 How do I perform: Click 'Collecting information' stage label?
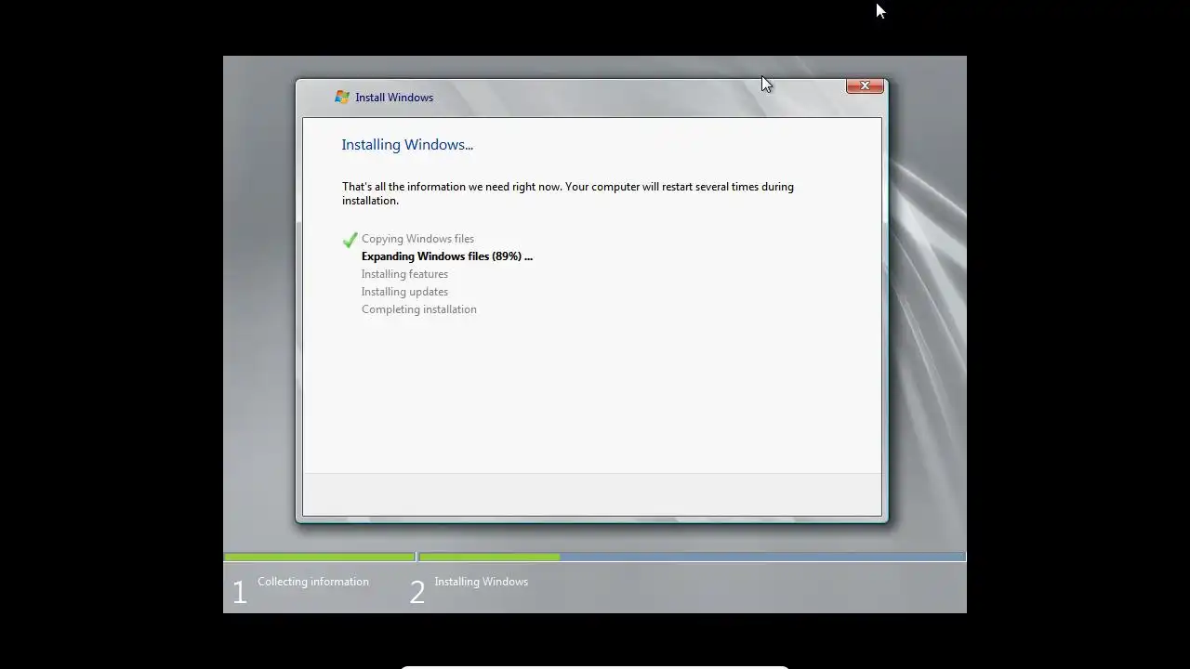click(x=313, y=582)
